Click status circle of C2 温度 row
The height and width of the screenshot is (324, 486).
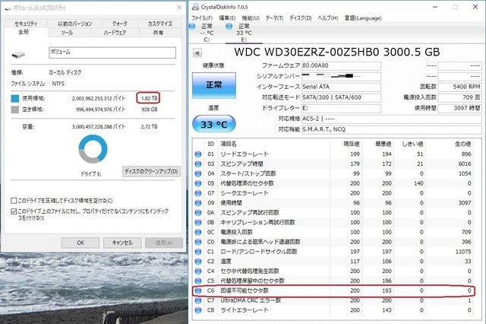[x=198, y=262]
